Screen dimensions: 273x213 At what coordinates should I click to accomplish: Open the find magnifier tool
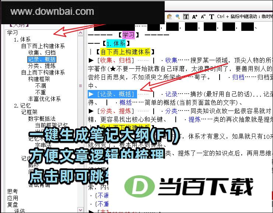point(178,17)
